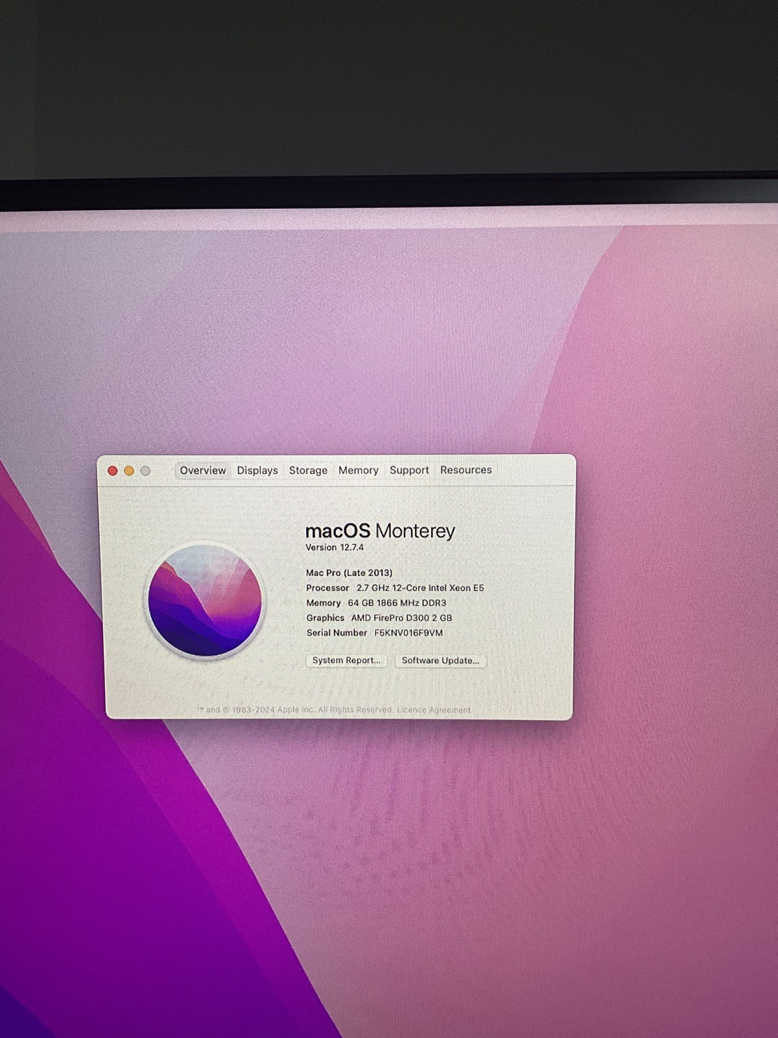Select the 'Version 12.7.4' text
Viewport: 778px width, 1038px height.
click(x=335, y=548)
